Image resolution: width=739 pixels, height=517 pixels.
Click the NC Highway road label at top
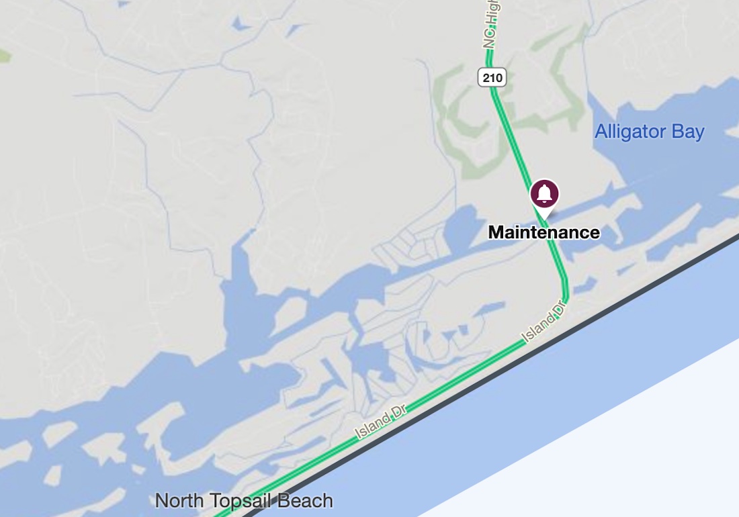[x=490, y=24]
